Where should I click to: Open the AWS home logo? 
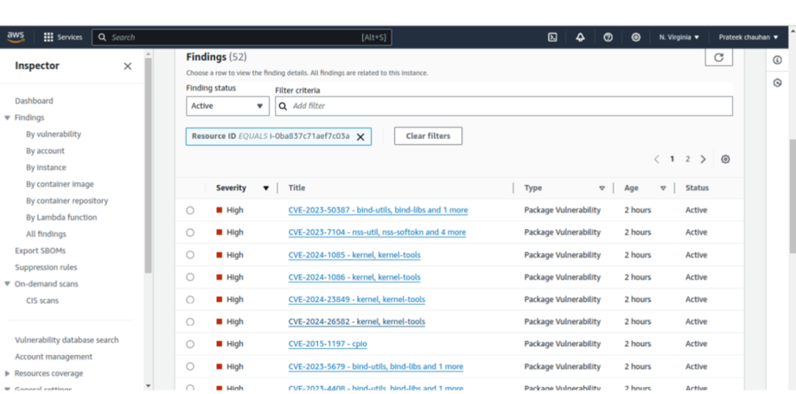pyautogui.click(x=16, y=36)
